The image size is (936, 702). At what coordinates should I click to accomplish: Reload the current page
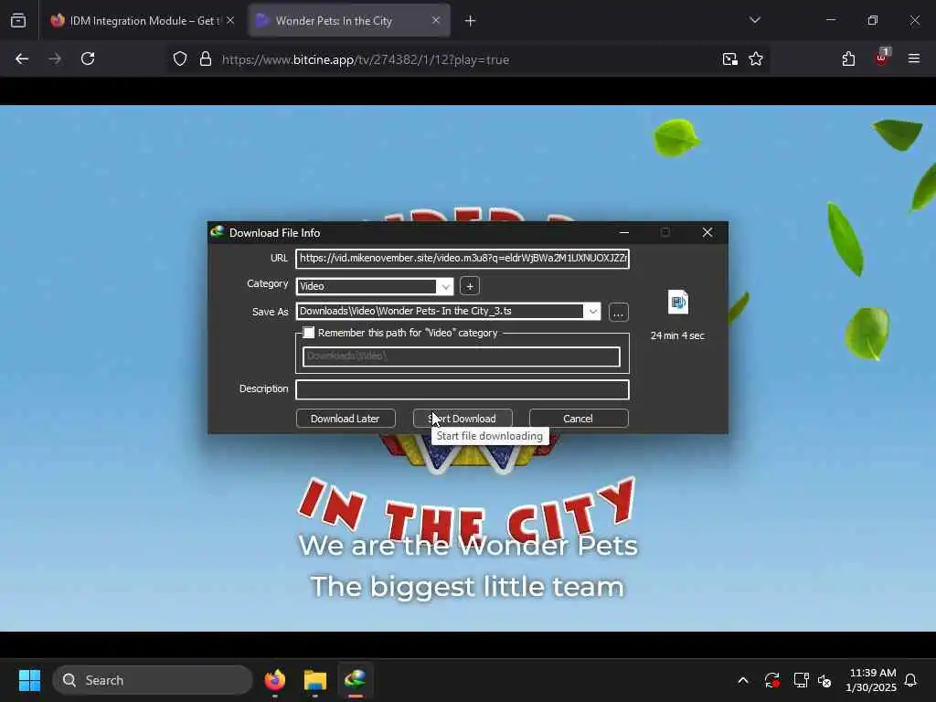tap(88, 58)
